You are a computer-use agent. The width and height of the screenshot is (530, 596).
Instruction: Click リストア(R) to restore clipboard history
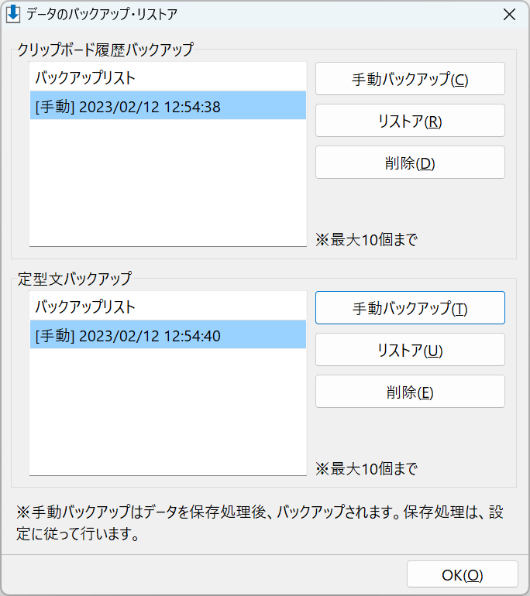410,121
